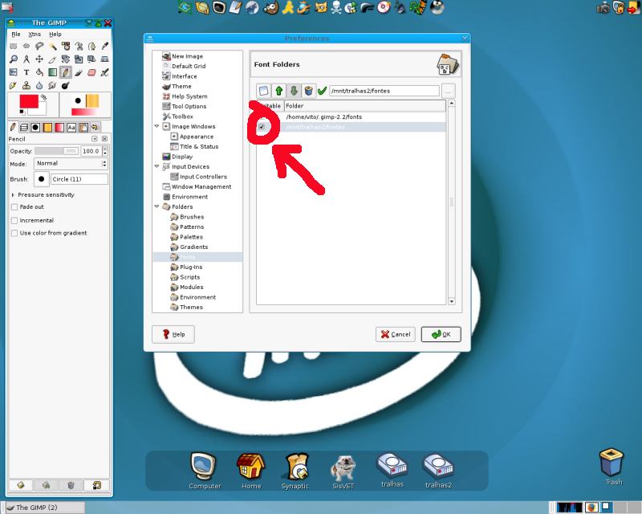Open folder browse button with ellipsis

click(449, 91)
